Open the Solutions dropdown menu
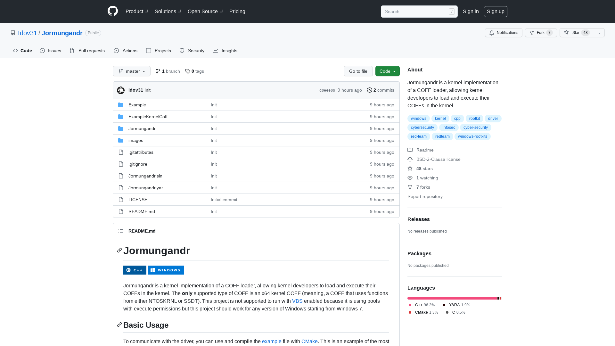 point(168,12)
